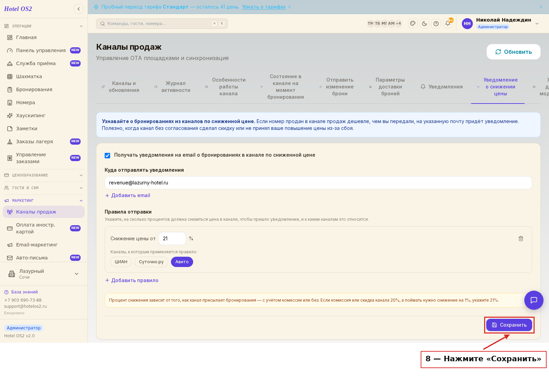
Task: Open the floating chat support button
Action: pyautogui.click(x=534, y=300)
